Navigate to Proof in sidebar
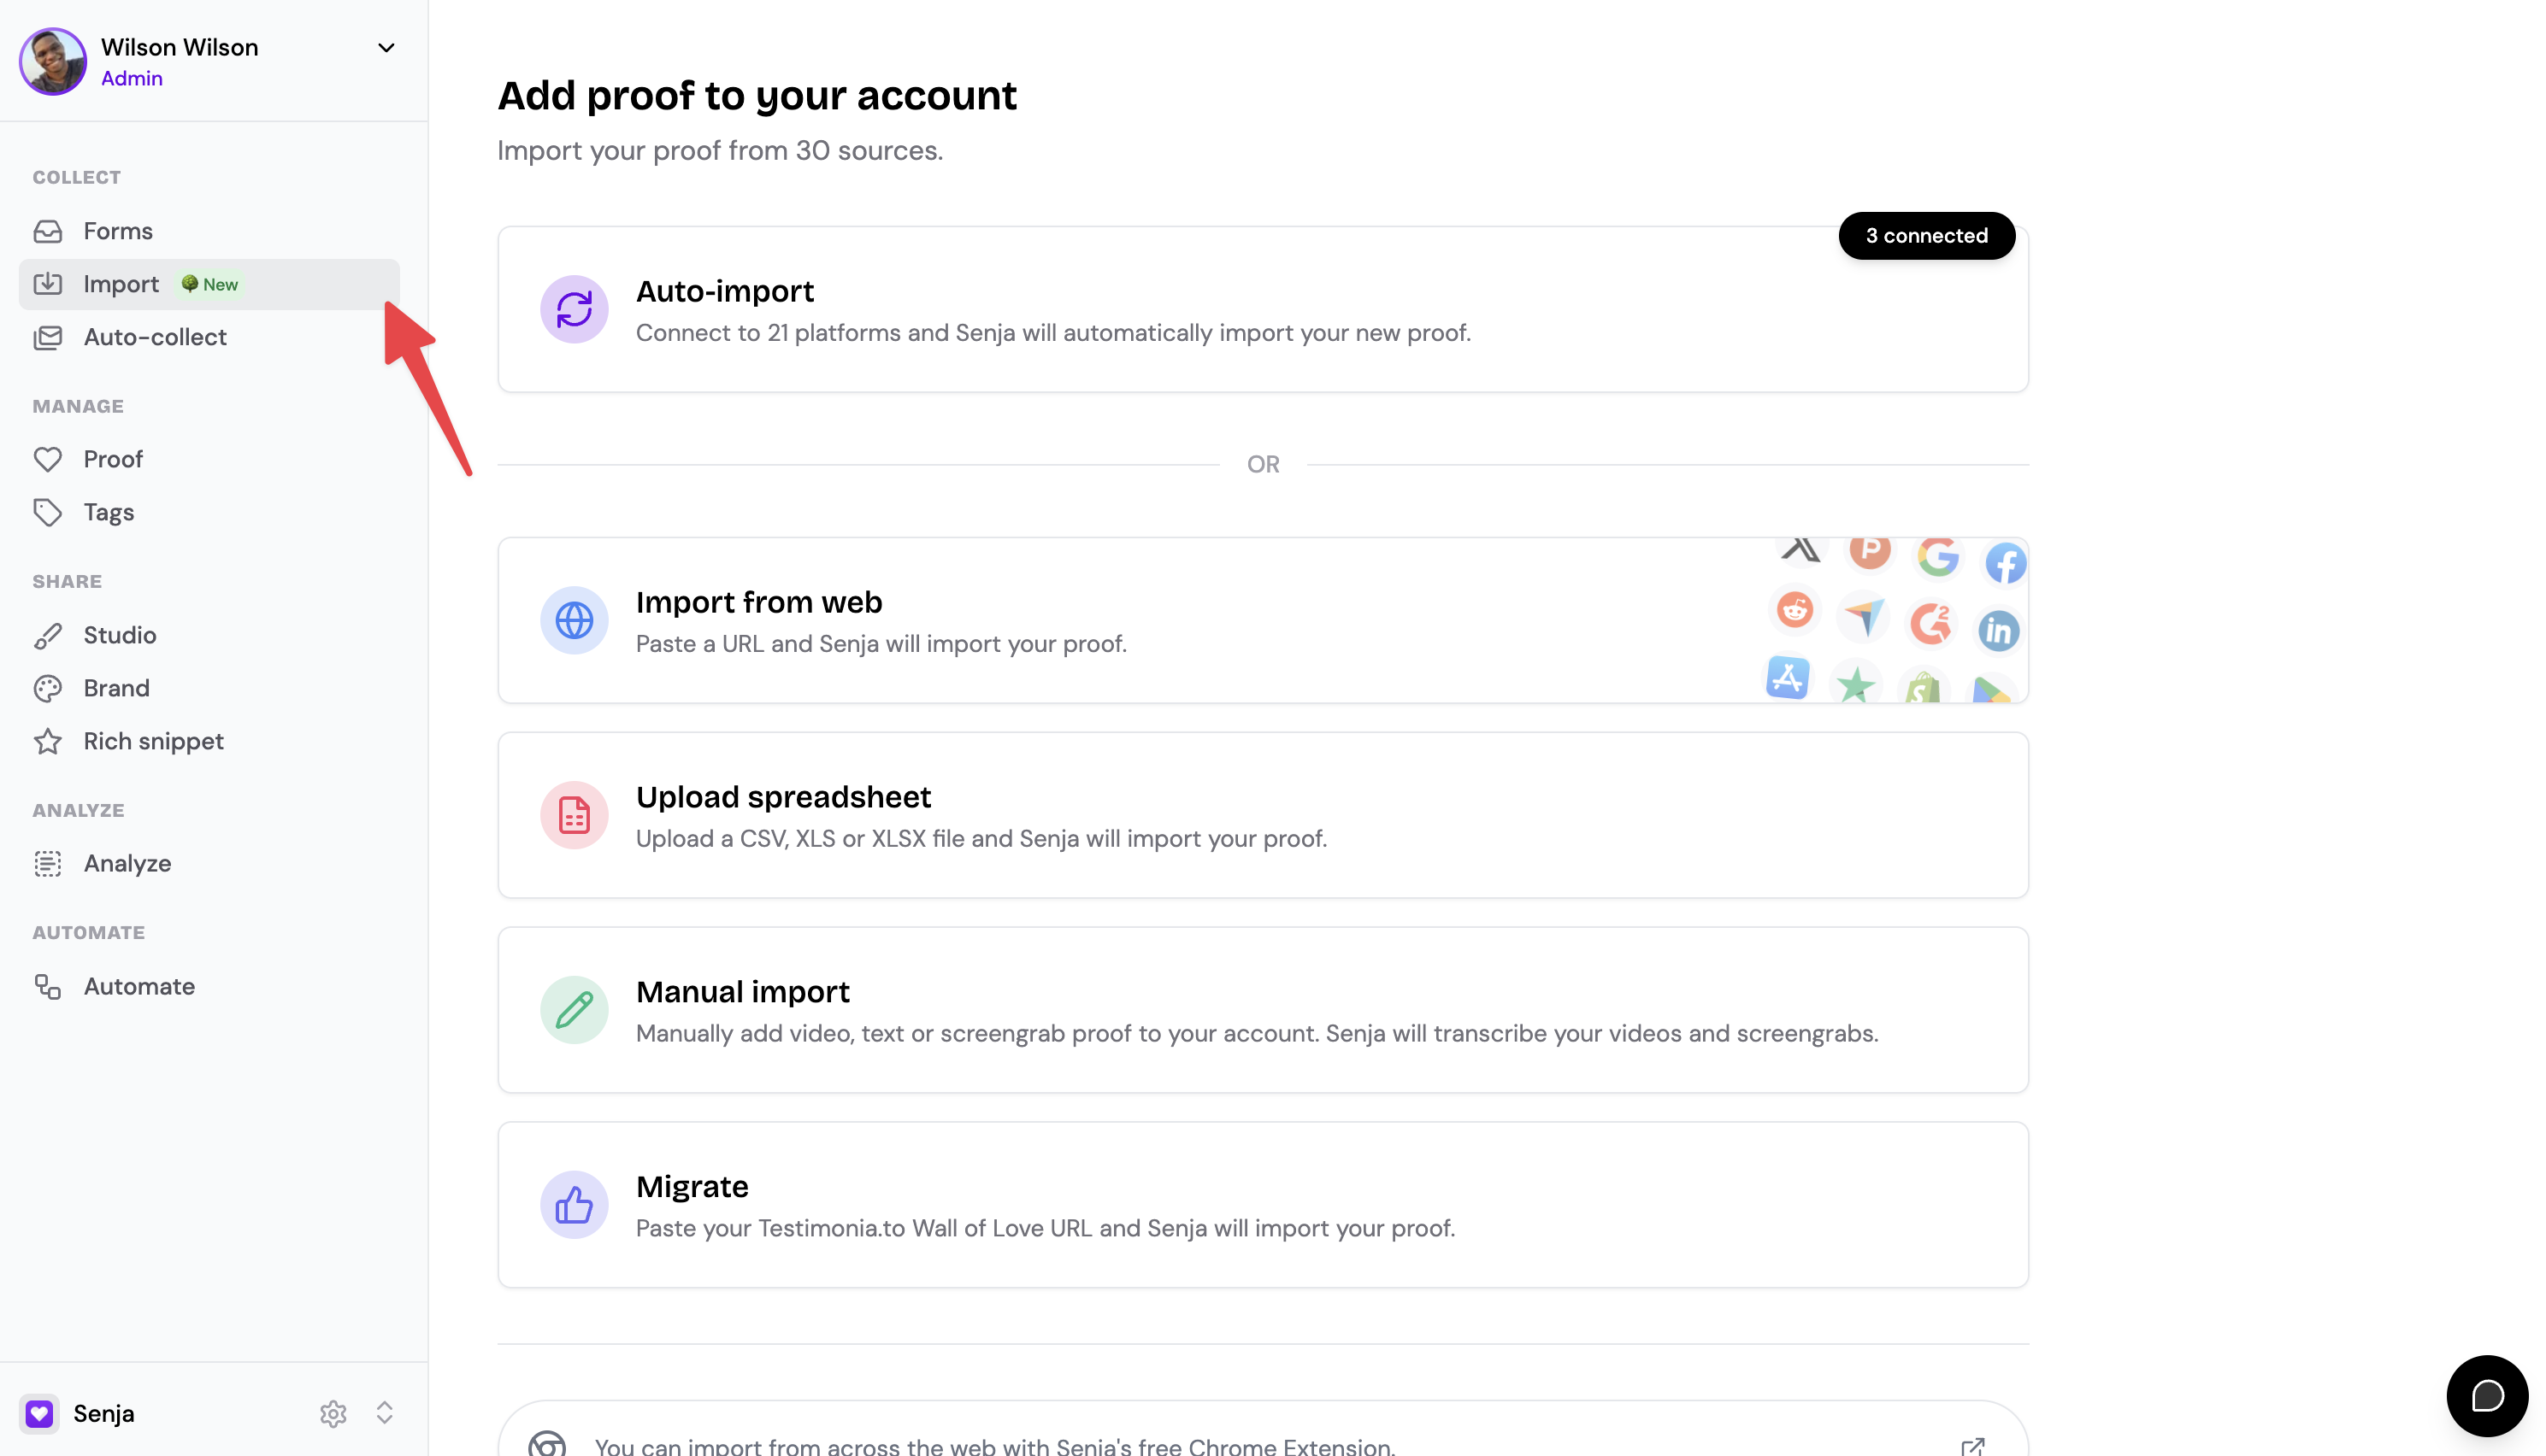The width and height of the screenshot is (2546, 1456). (x=209, y=459)
